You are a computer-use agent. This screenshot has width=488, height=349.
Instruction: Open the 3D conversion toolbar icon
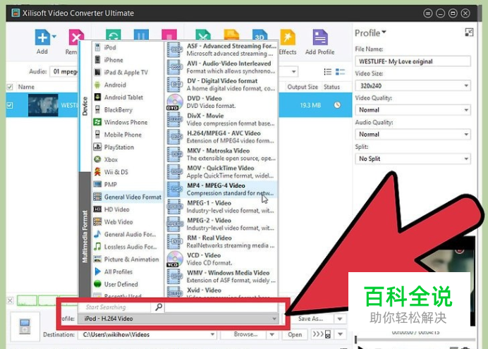pos(260,35)
